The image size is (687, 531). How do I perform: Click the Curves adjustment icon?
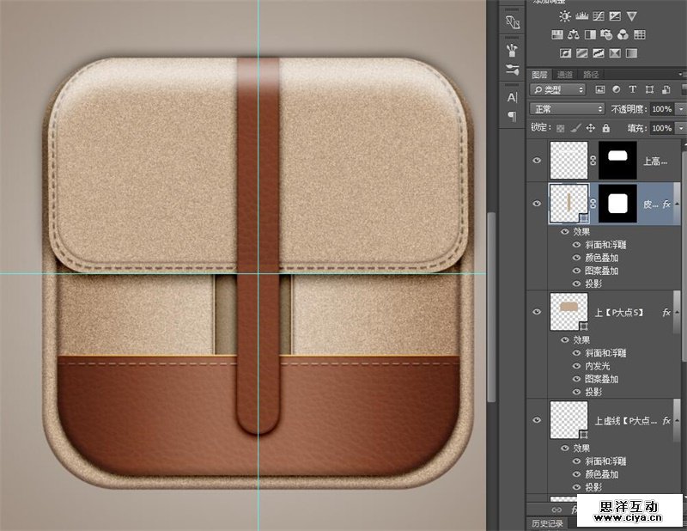coord(598,16)
